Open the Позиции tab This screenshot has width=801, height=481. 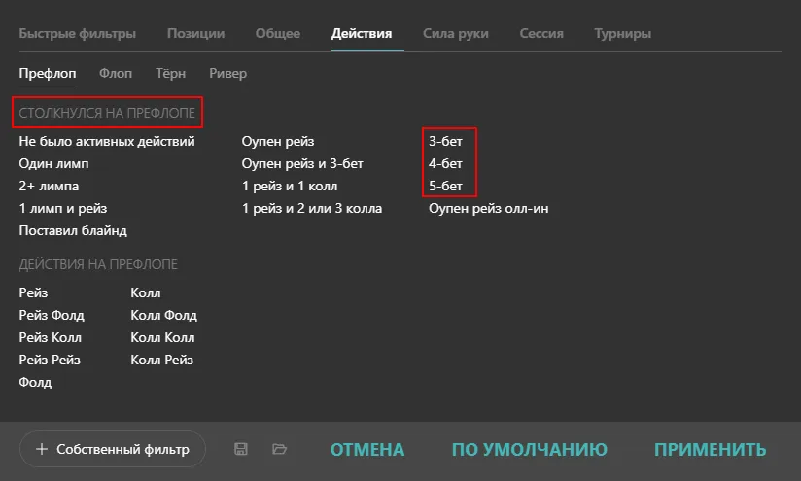[195, 33]
